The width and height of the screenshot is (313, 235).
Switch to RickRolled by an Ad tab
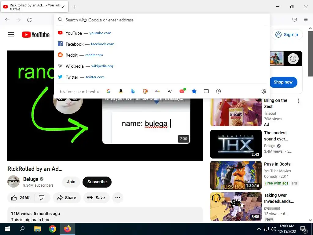35,7
